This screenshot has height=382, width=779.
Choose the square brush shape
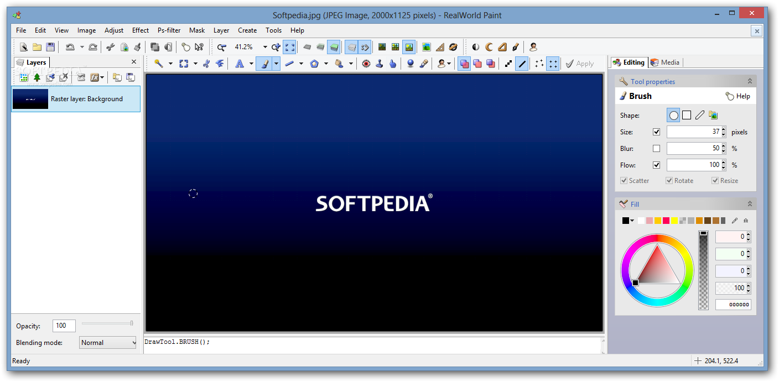tap(687, 115)
